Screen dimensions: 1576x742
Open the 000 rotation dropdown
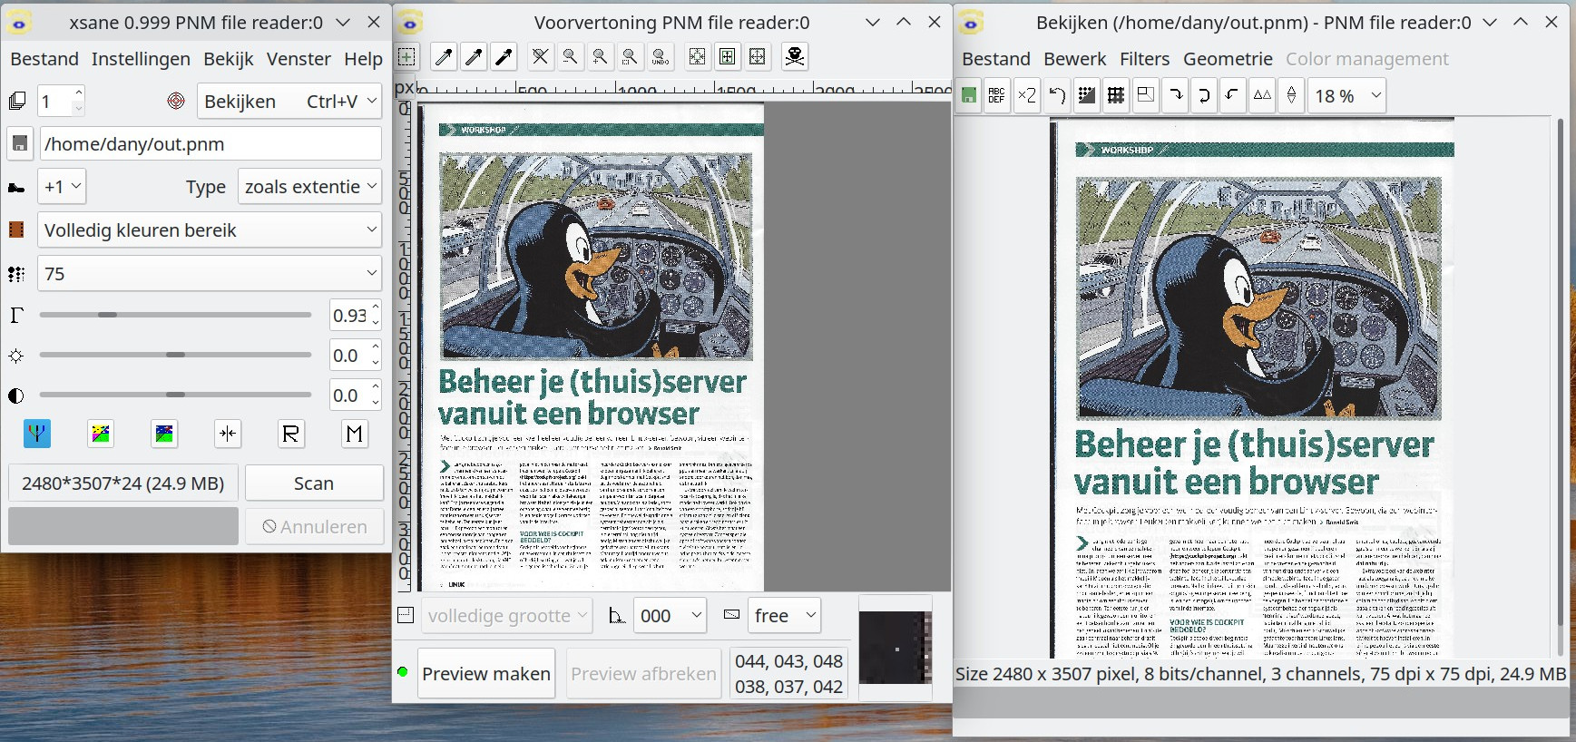[x=670, y=615]
